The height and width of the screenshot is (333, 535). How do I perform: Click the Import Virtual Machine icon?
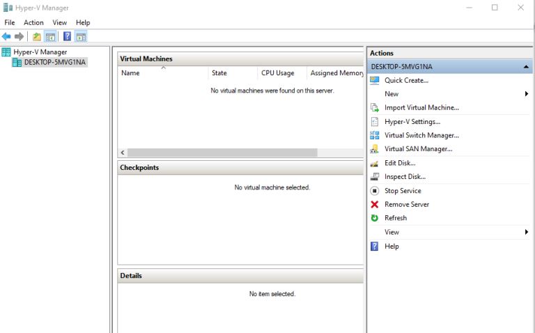click(x=375, y=108)
